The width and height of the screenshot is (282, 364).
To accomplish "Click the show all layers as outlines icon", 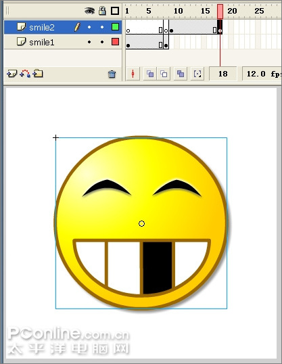I will pyautogui.click(x=115, y=11).
